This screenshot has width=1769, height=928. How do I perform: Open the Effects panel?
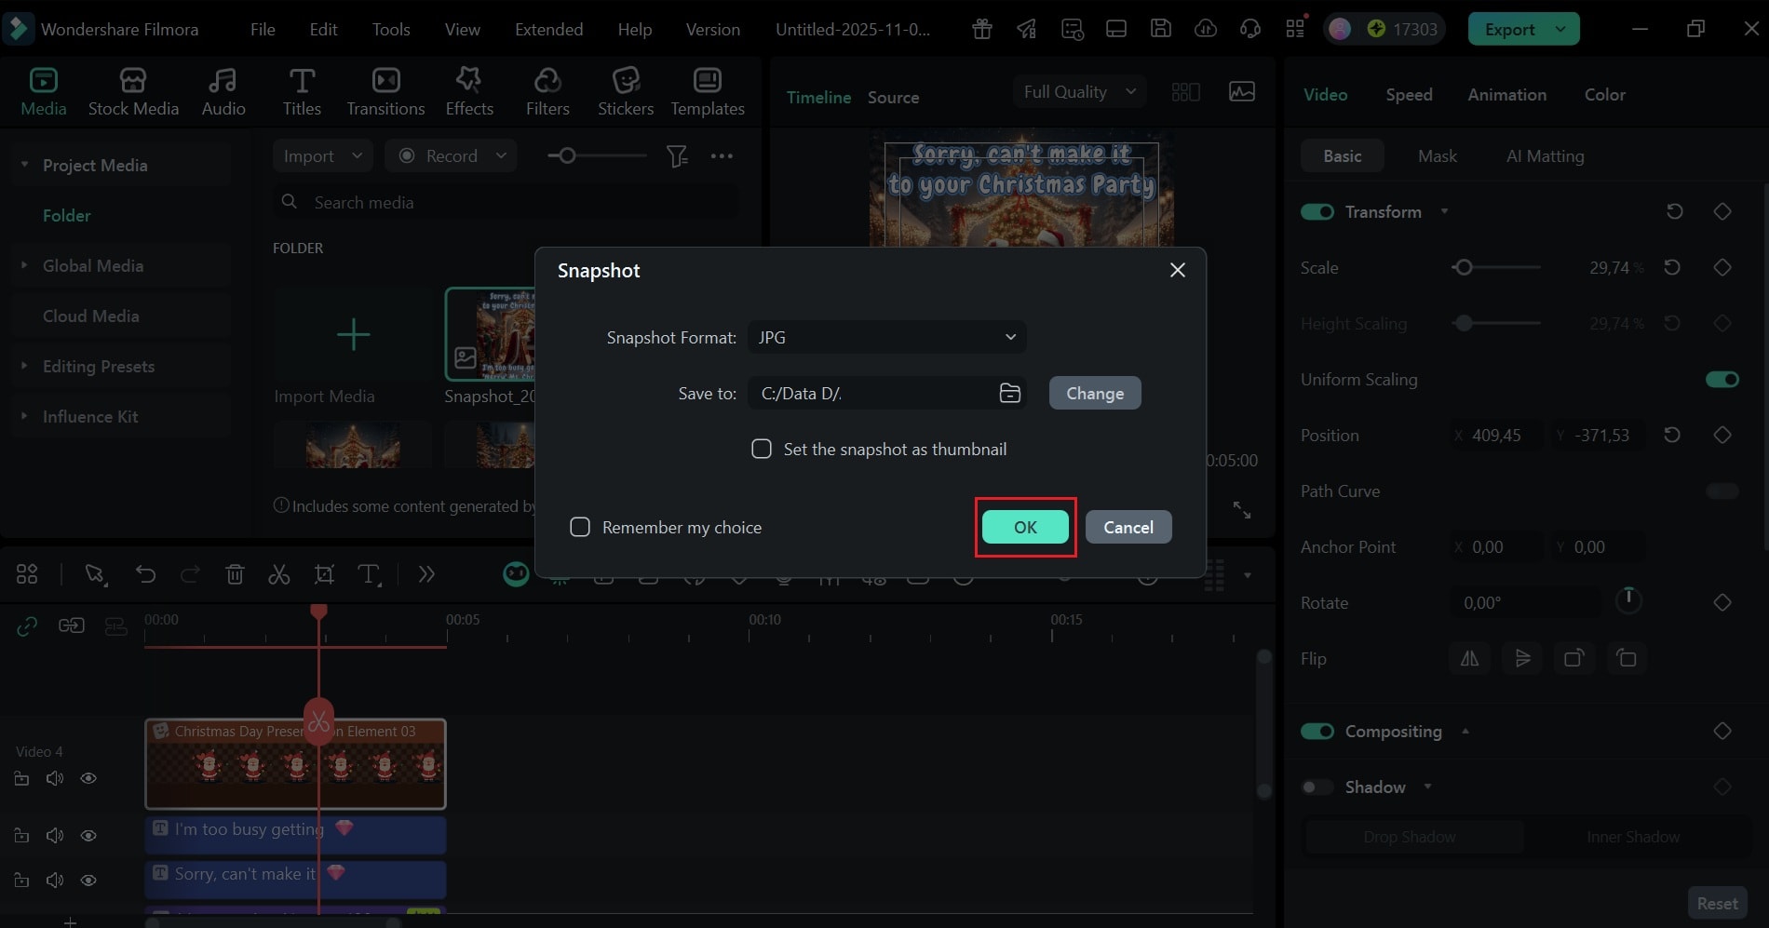click(x=469, y=92)
